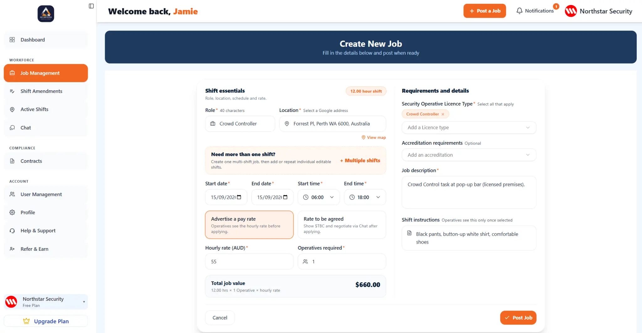Click the Northstar Security logo in sidebar footer

11,302
